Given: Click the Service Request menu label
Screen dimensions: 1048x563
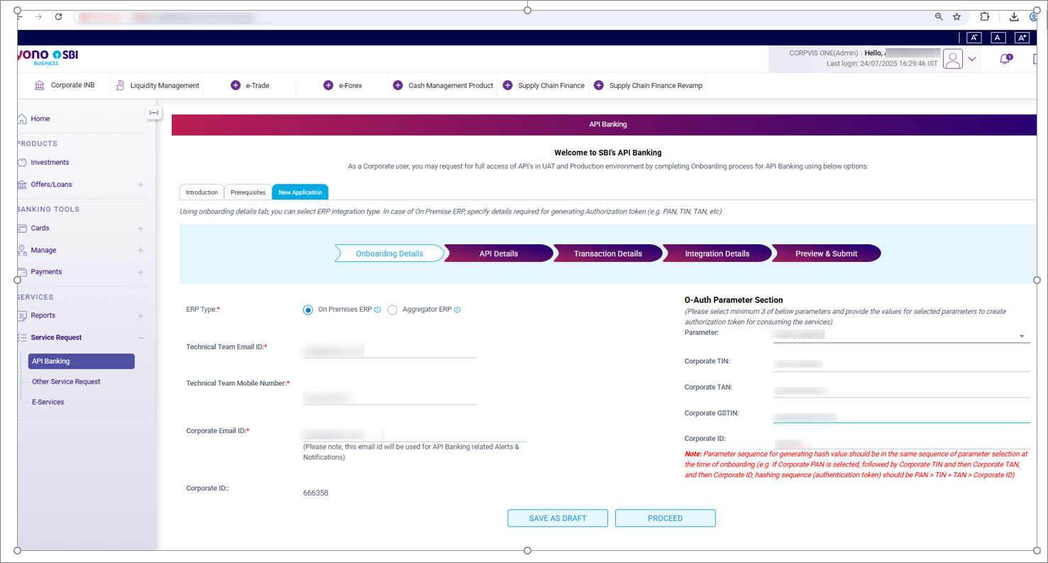Looking at the screenshot, I should [56, 337].
